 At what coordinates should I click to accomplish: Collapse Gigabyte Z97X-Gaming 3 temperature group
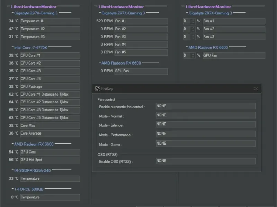point(12,12)
